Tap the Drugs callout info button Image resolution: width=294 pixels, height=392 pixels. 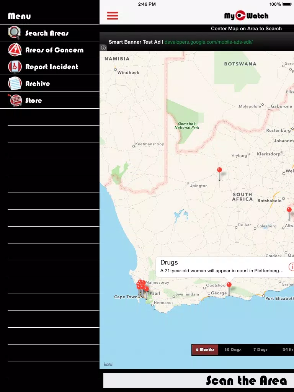[x=291, y=266]
